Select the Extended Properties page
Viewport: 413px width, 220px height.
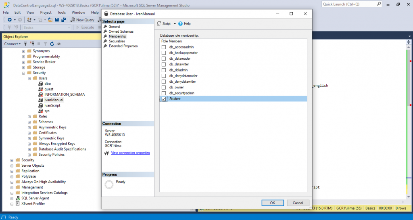click(123, 46)
